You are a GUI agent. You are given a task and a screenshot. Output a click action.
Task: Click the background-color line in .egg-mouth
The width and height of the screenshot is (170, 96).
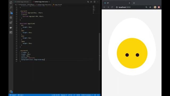pyautogui.click(x=33, y=59)
